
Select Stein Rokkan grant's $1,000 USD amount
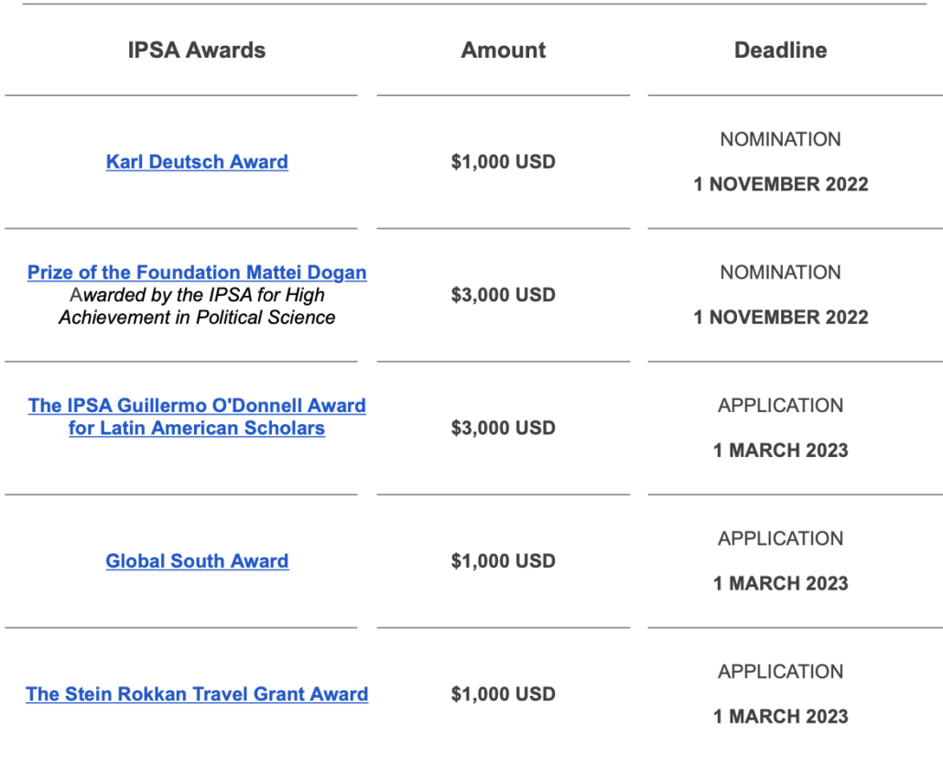504,694
